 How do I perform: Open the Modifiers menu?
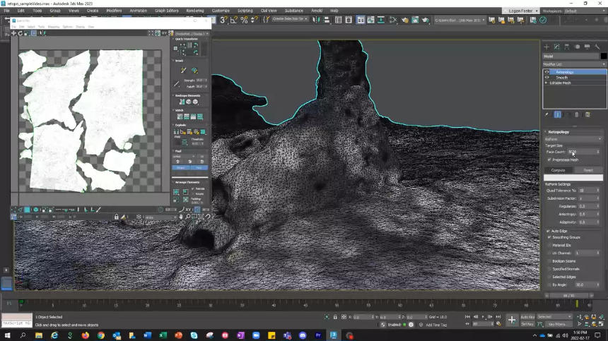[114, 11]
